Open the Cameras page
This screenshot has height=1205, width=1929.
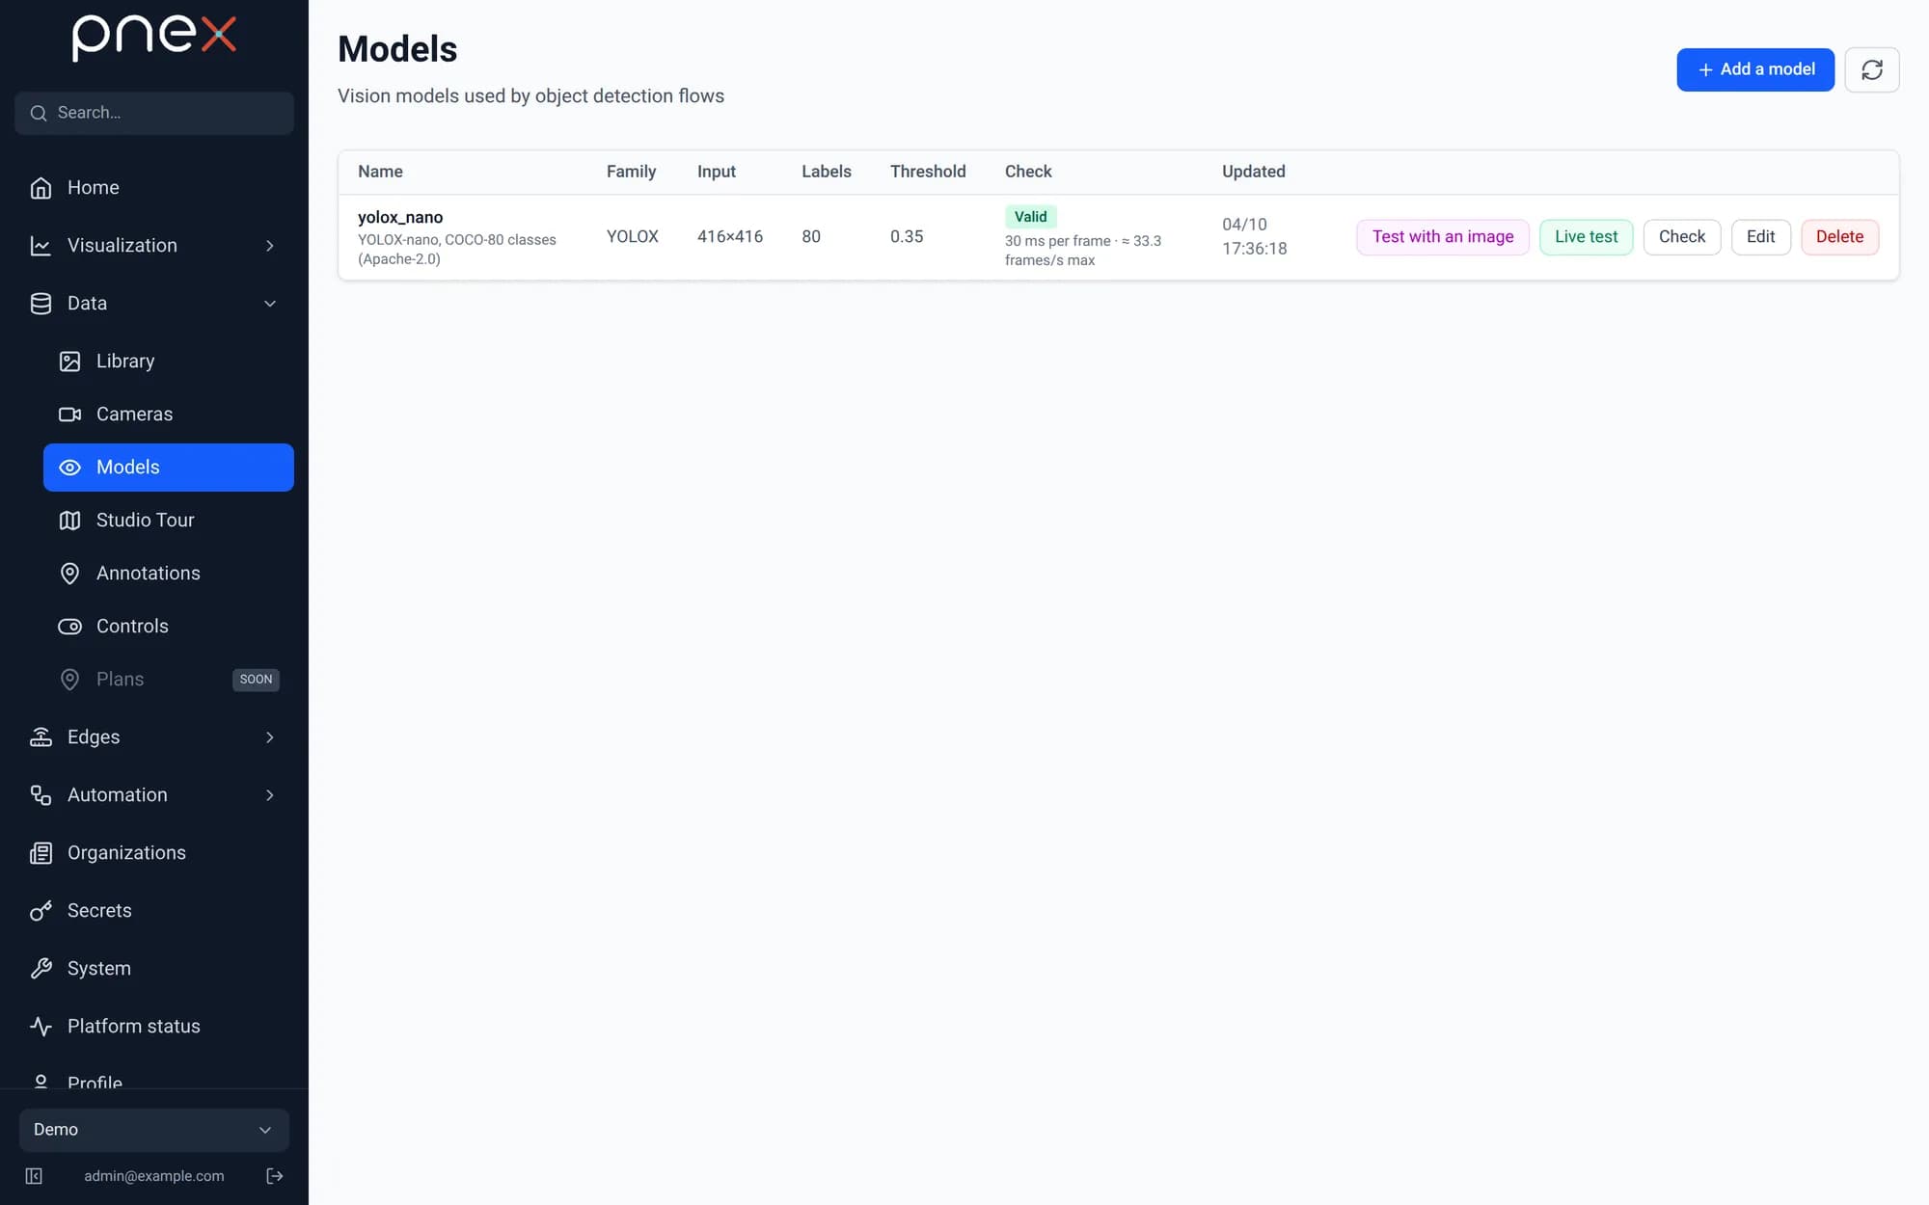coord(169,415)
